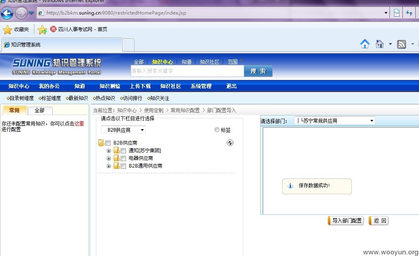
Task: Choose the 范围 search scope
Action: point(232,62)
